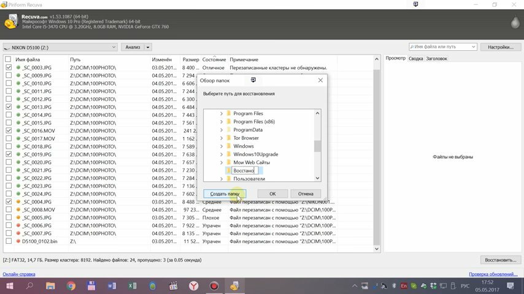Image resolution: width=524 pixels, height=294 pixels.
Task: Click the Создать папку button
Action: 225,194
